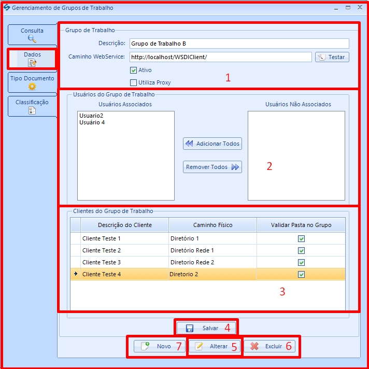Viewport: 369px width, 369px height.
Task: Click the red X icon on Excluir
Action: point(254,346)
